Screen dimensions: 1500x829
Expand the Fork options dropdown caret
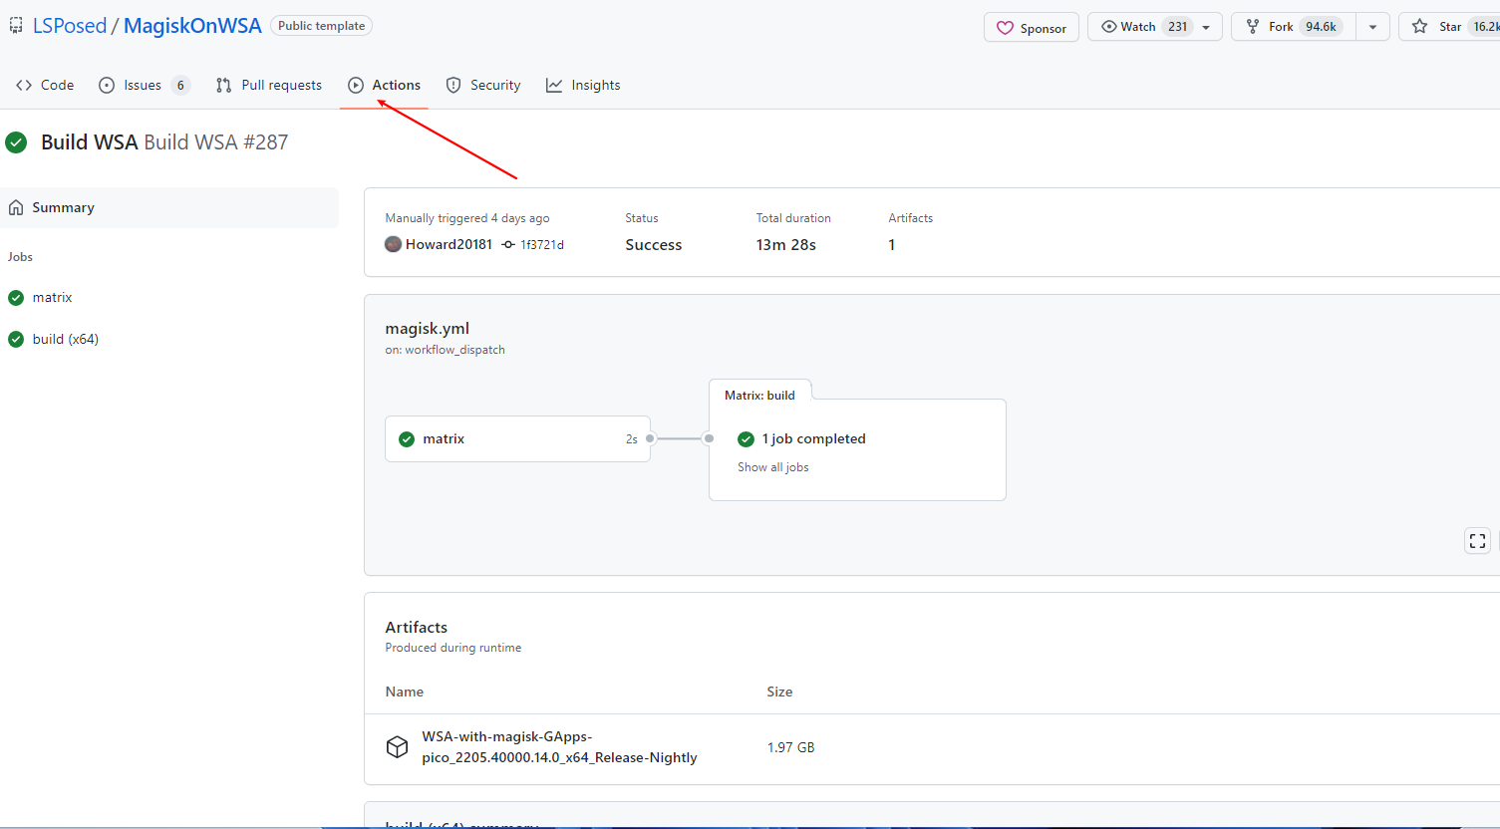pos(1372,27)
